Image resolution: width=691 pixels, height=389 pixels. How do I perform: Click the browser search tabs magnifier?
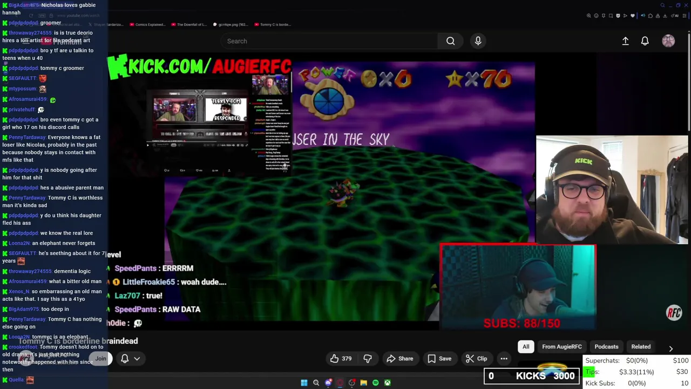point(662,5)
